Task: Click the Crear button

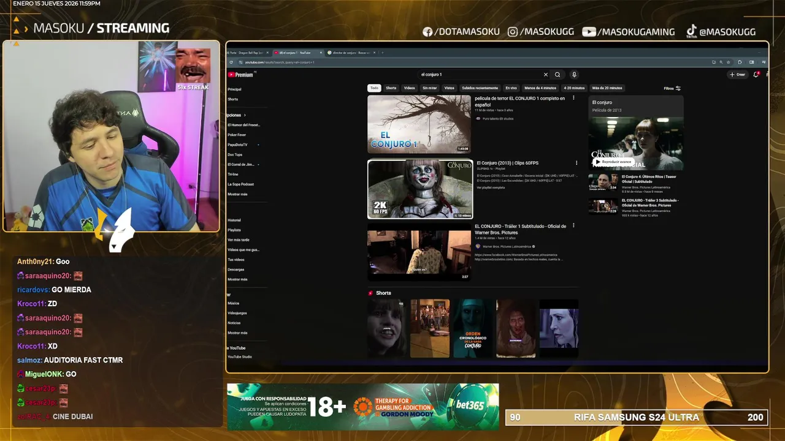Action: pos(737,75)
